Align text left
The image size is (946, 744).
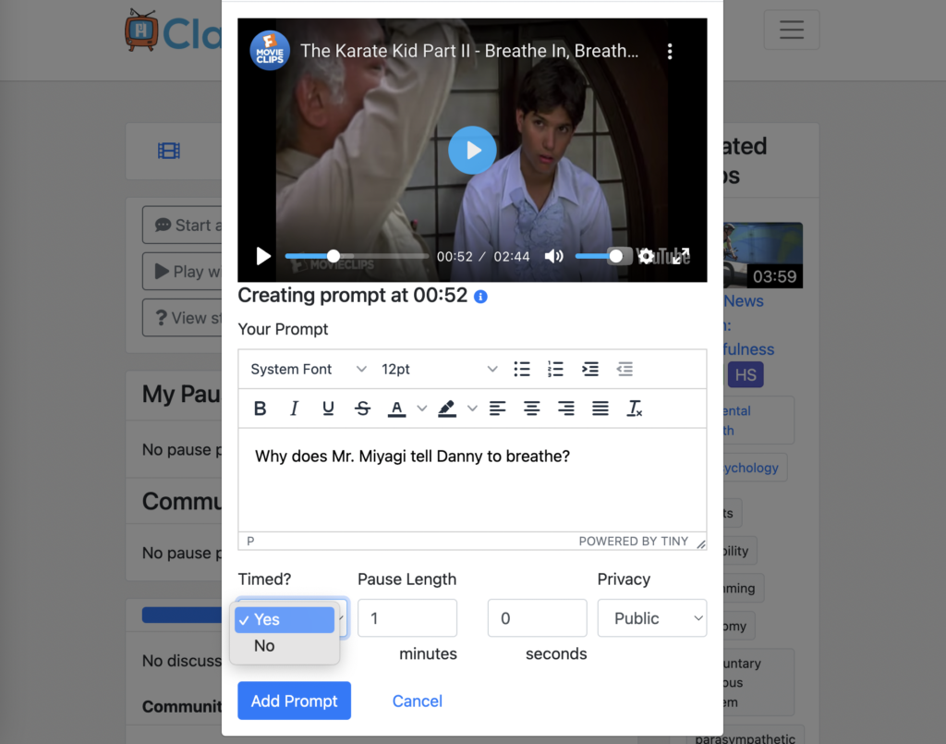click(x=497, y=409)
